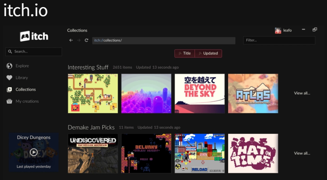Open the pixel map game thumbnail
This screenshot has width=327, height=180.
pyautogui.click(x=93, y=93)
